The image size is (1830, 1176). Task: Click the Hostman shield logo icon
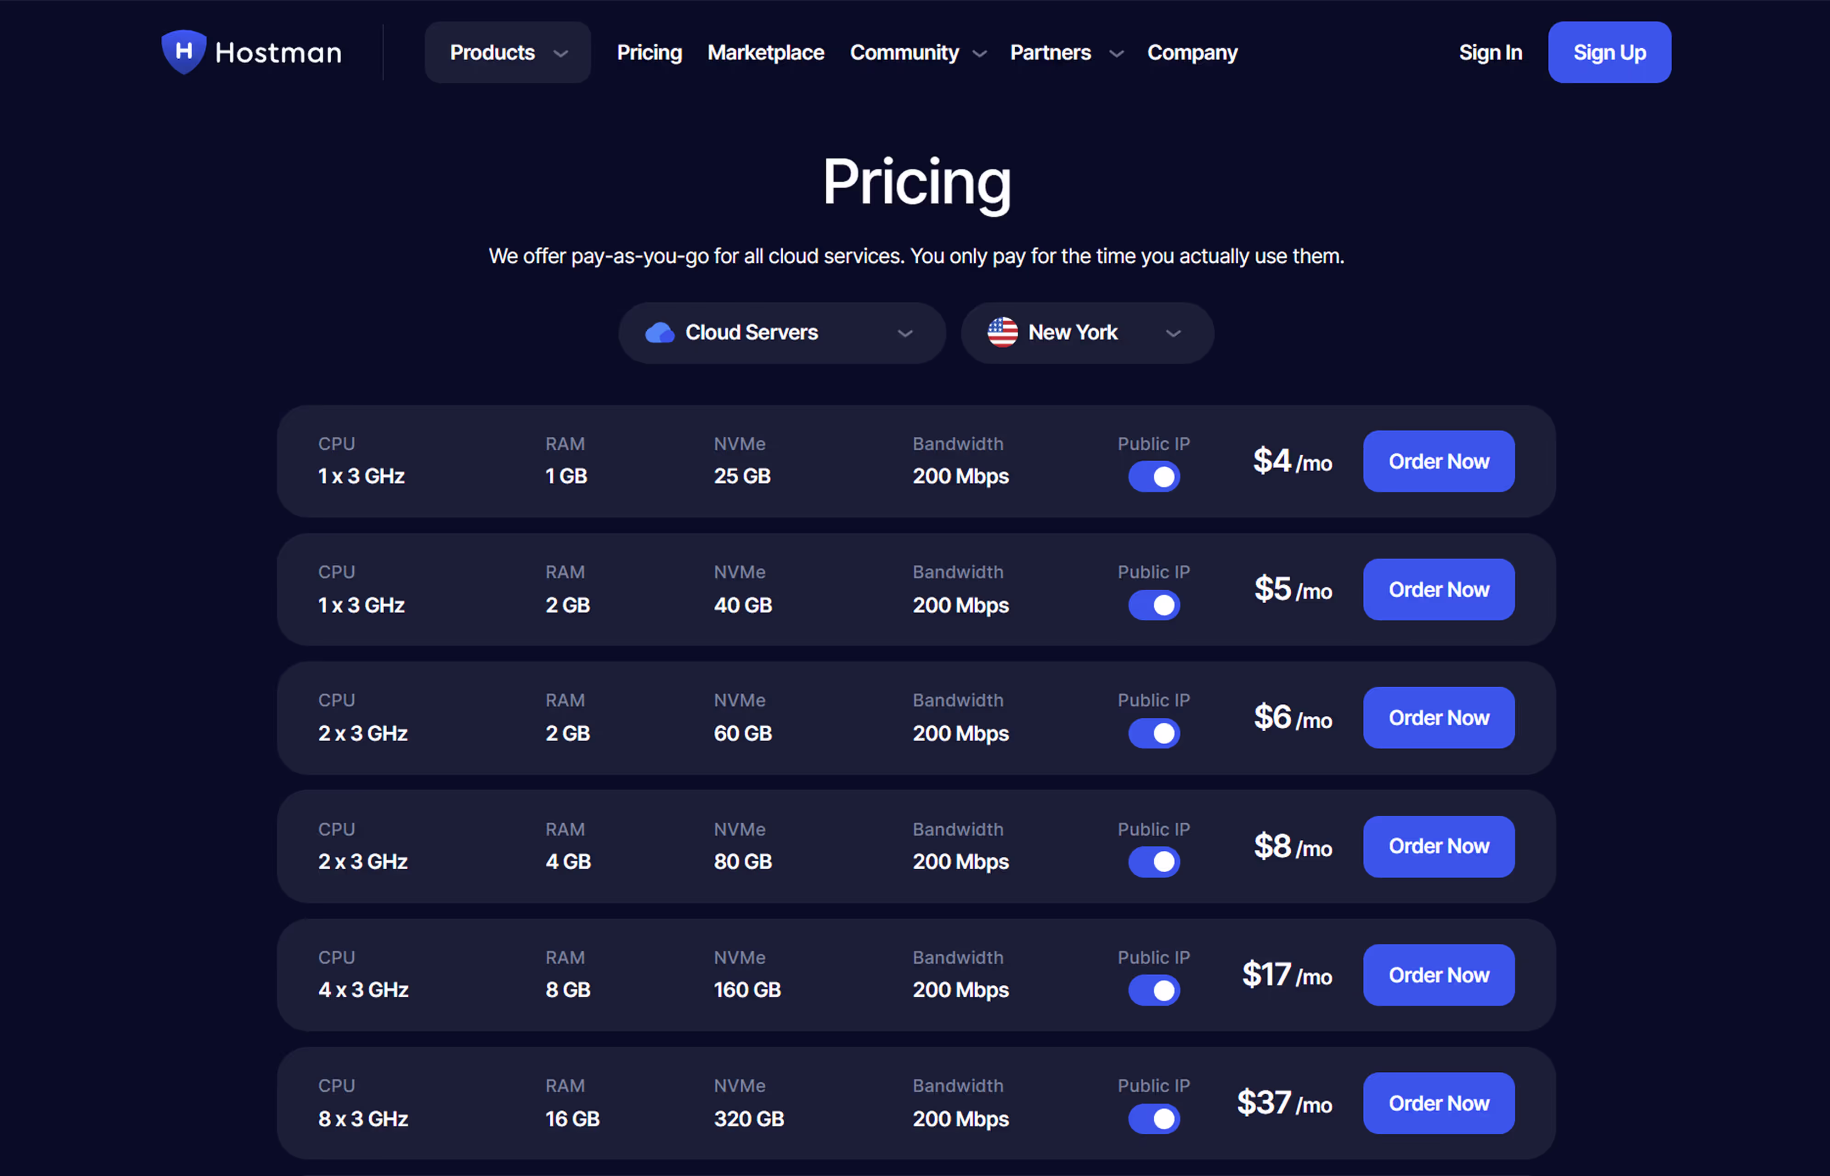tap(183, 52)
